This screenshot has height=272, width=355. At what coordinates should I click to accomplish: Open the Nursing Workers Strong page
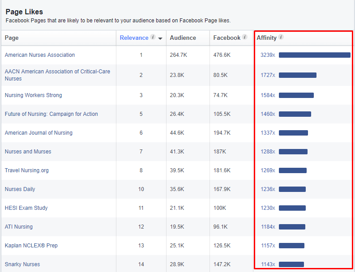pyautogui.click(x=33, y=95)
